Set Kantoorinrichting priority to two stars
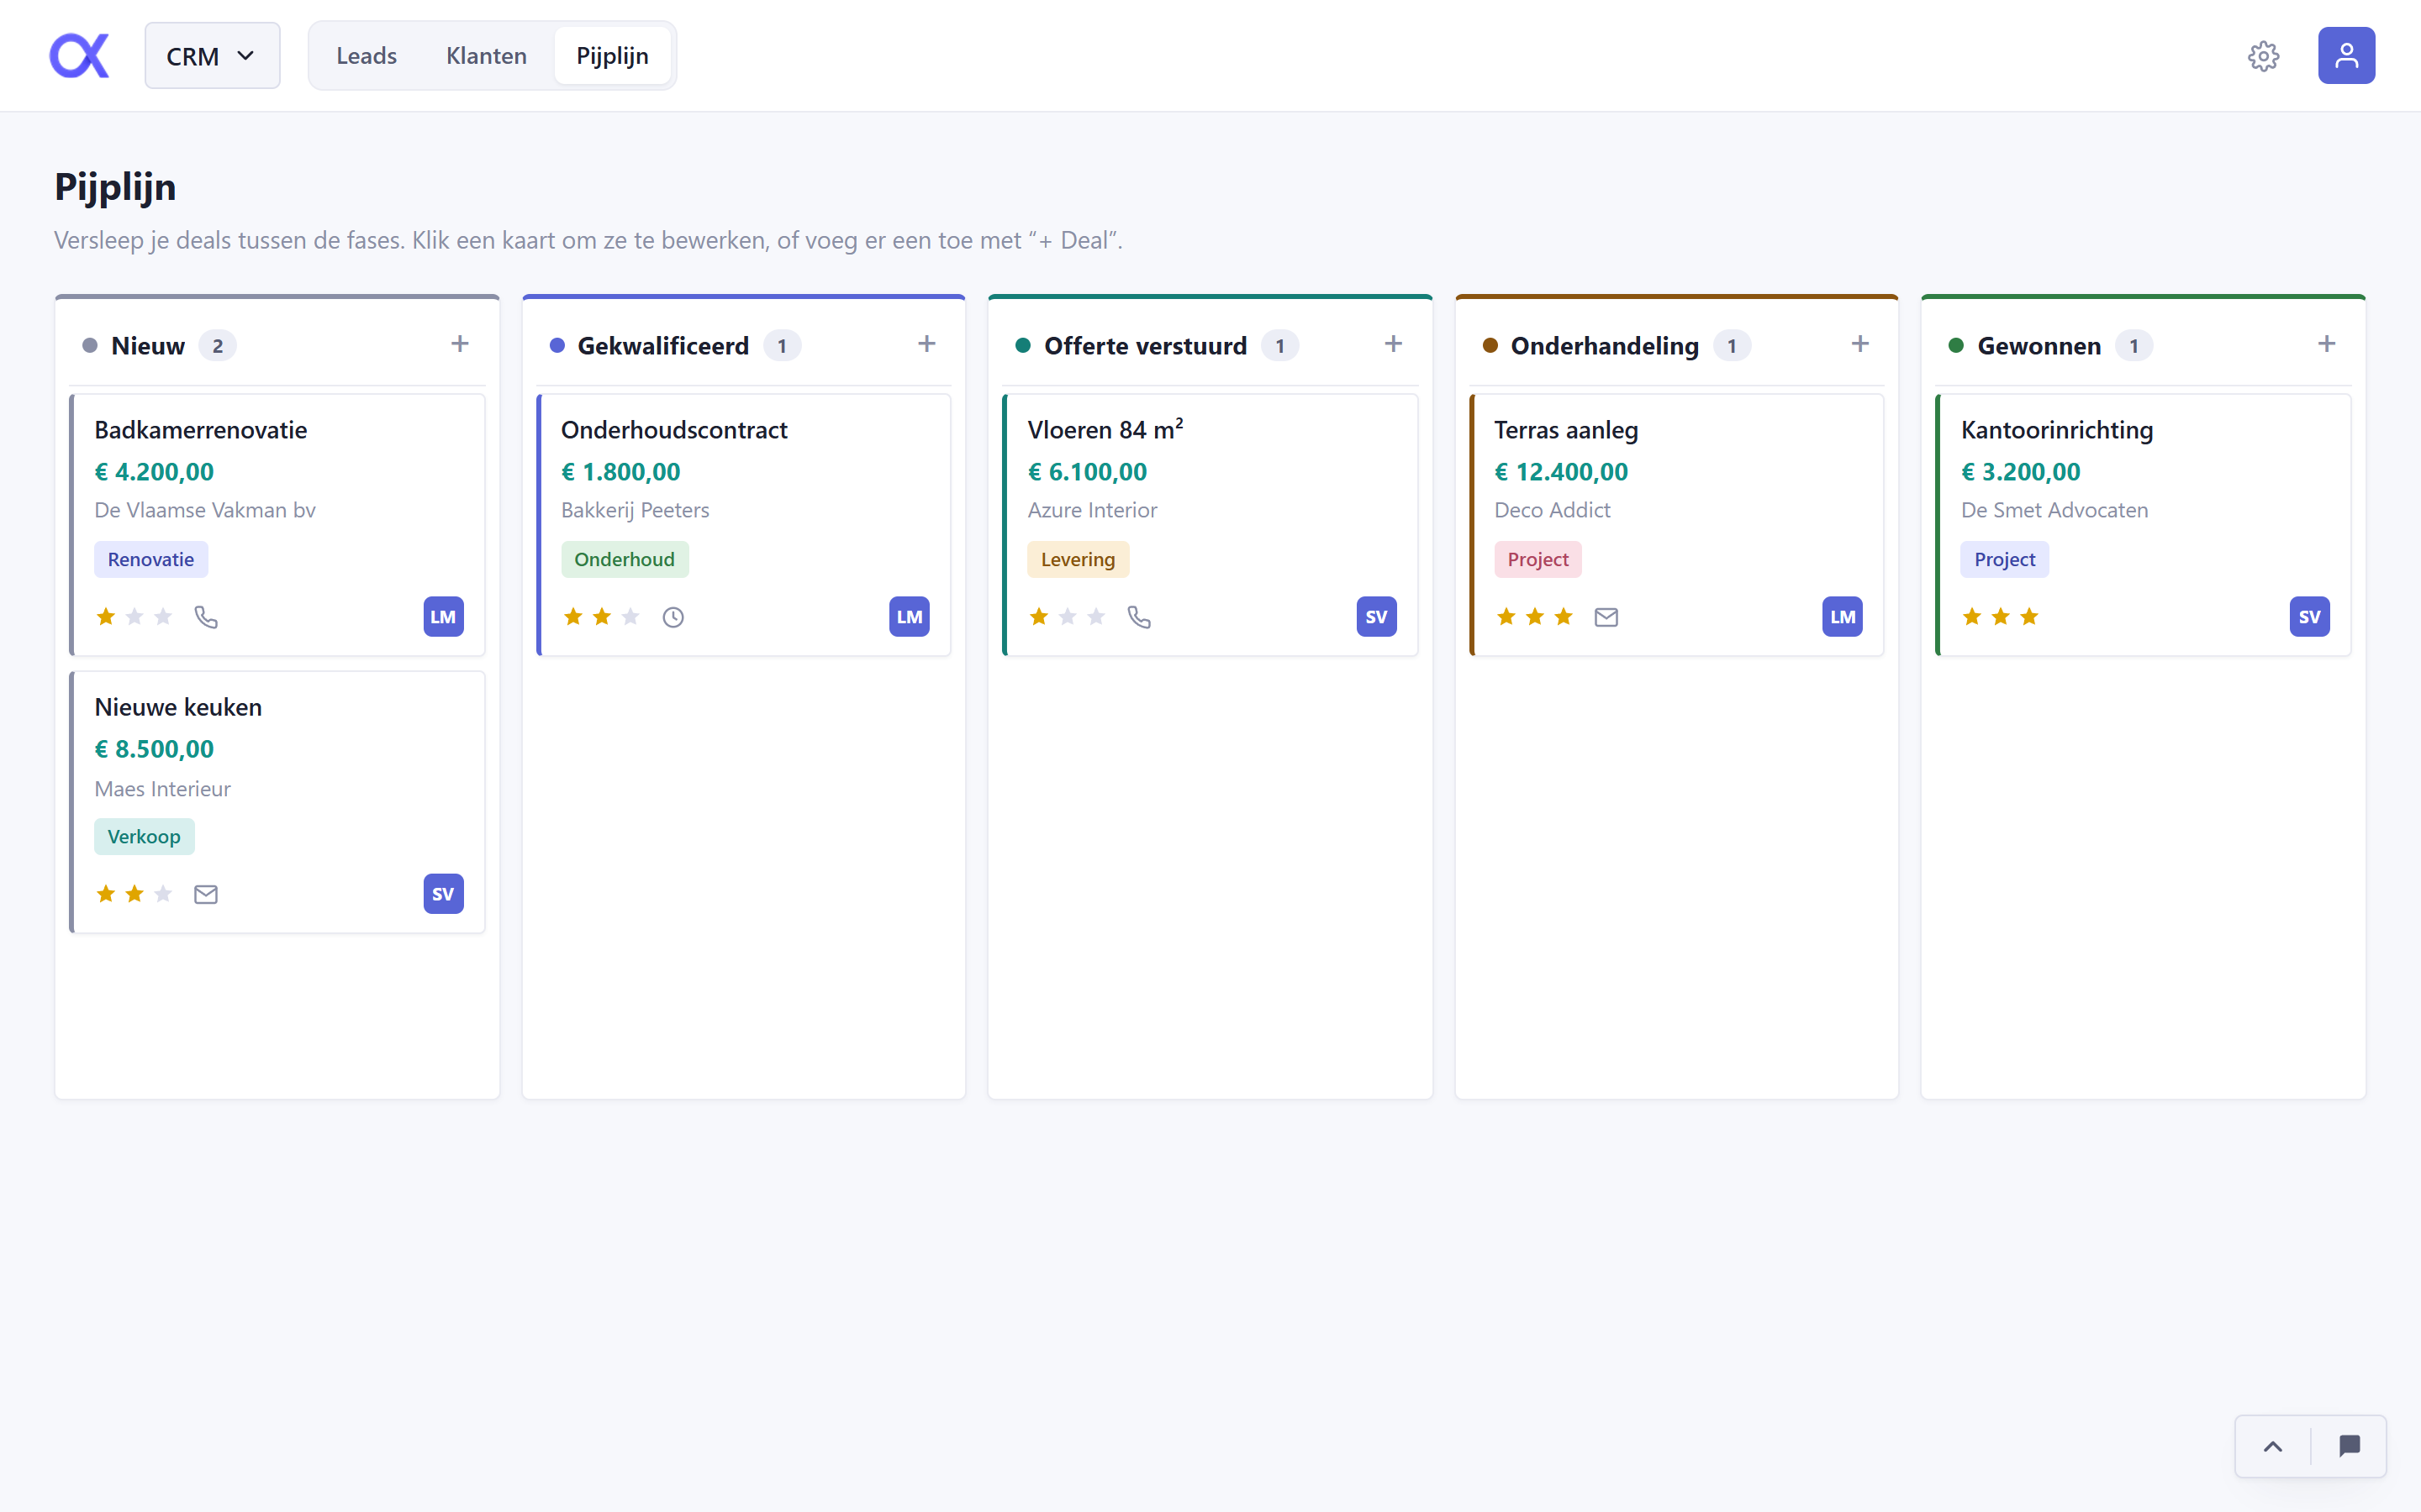The image size is (2421, 1512). coord(2001,617)
